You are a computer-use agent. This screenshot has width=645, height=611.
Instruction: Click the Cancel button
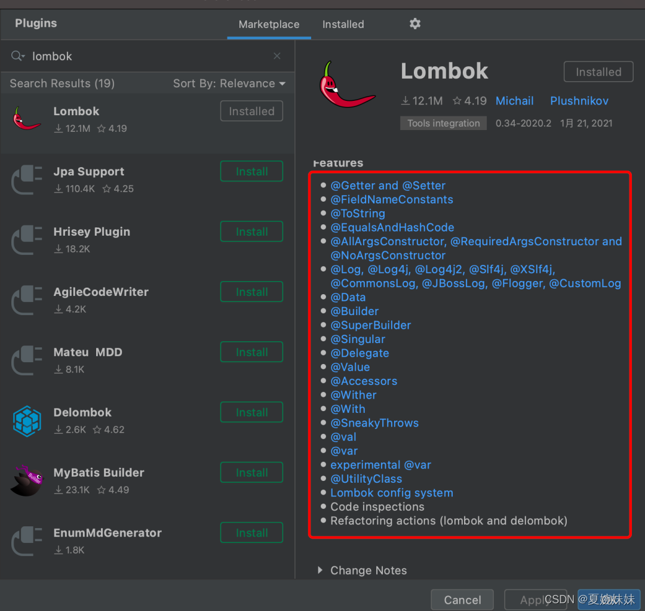462,600
